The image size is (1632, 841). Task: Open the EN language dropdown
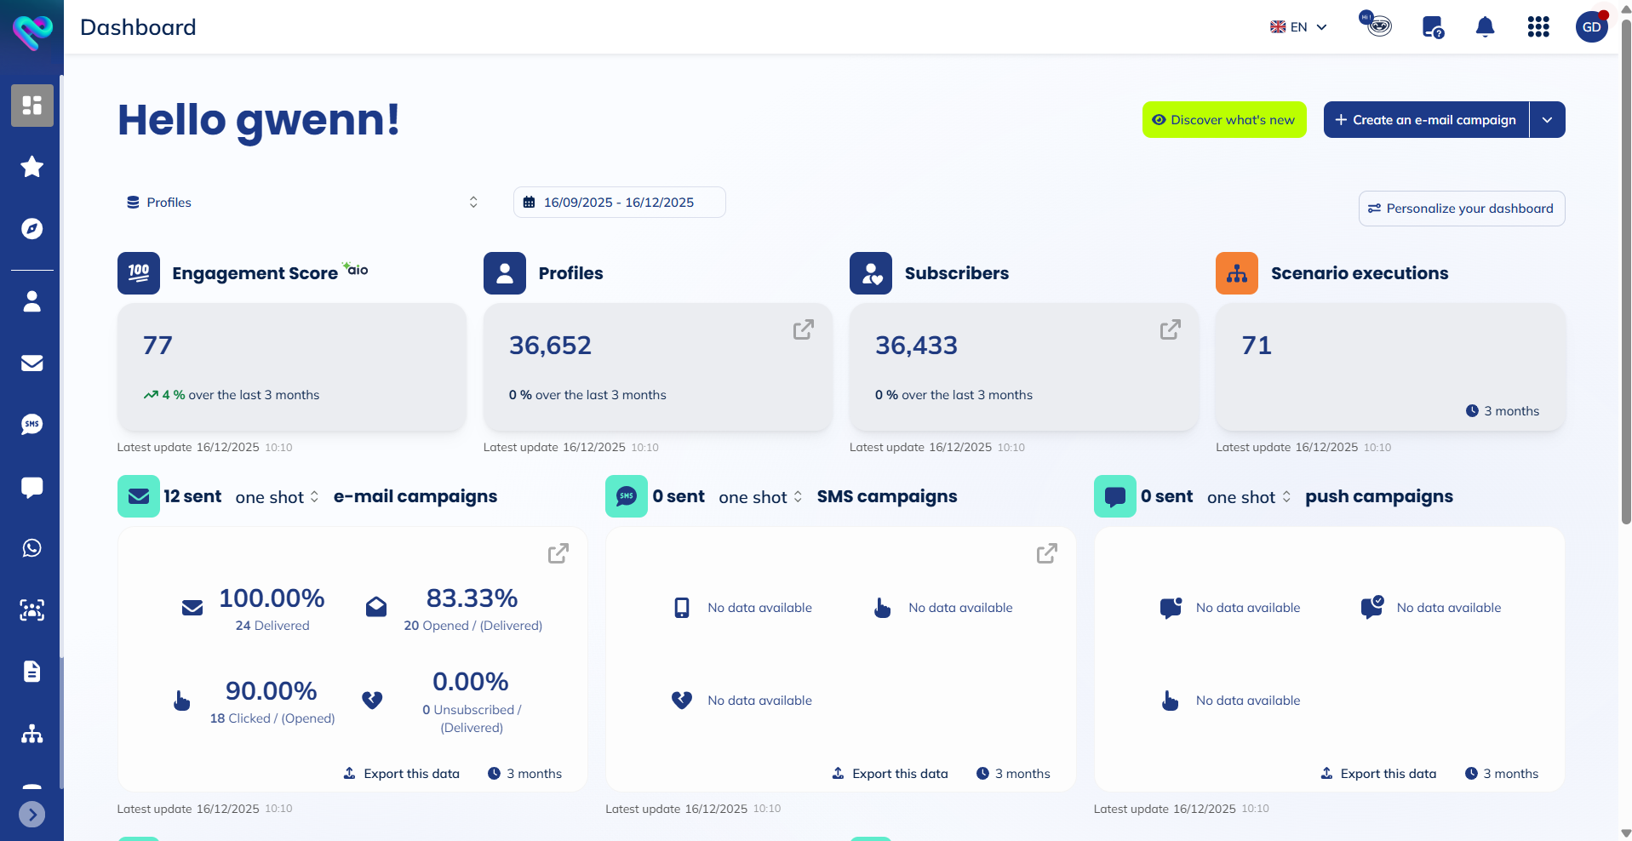point(1297,26)
